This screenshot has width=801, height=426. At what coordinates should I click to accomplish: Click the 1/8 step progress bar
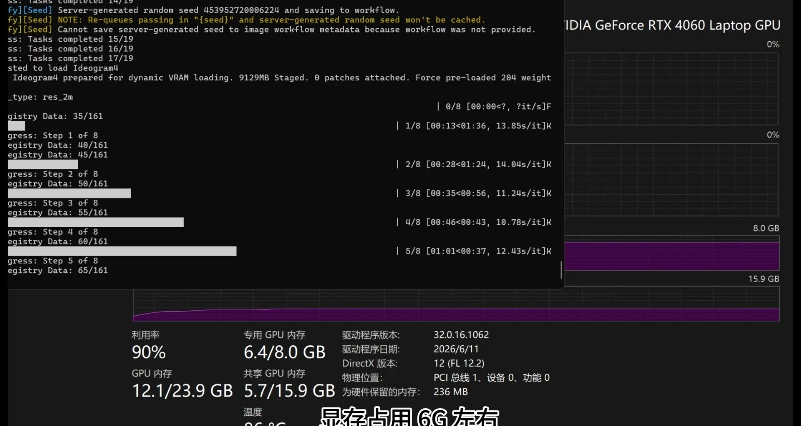pos(16,126)
